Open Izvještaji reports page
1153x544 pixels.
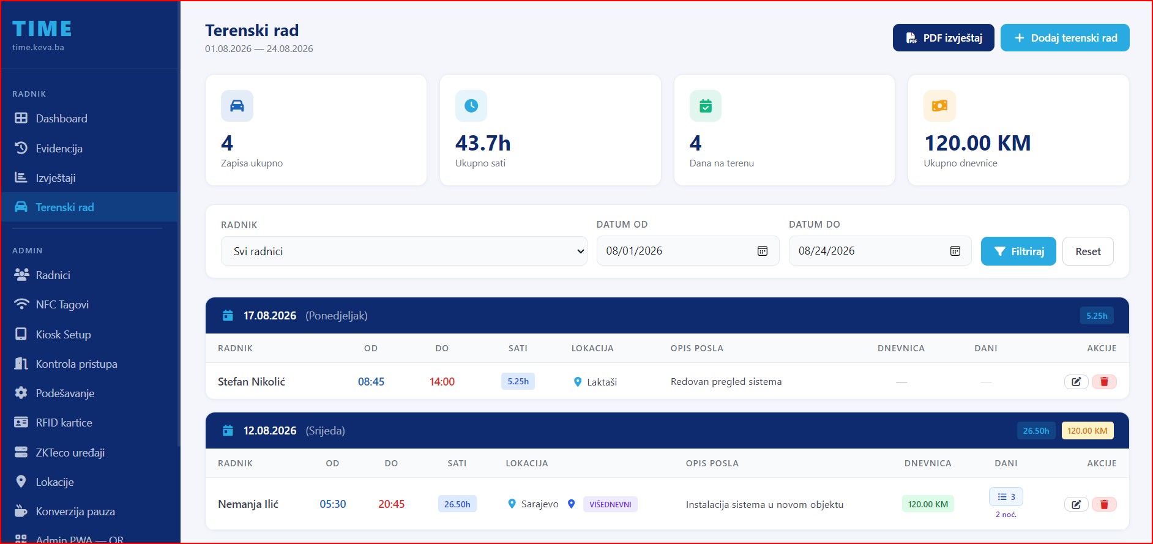pos(90,177)
